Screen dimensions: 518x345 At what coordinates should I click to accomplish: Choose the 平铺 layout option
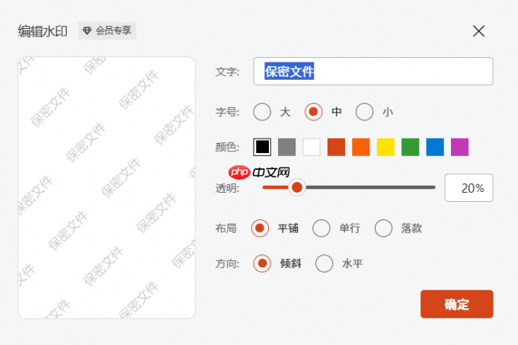[260, 228]
